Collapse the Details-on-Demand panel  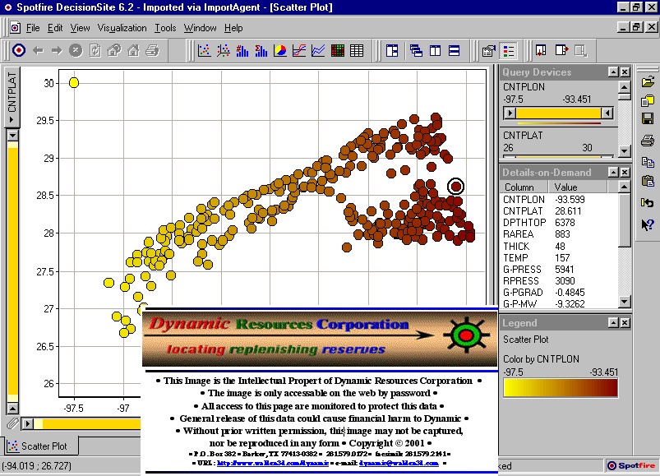613,172
